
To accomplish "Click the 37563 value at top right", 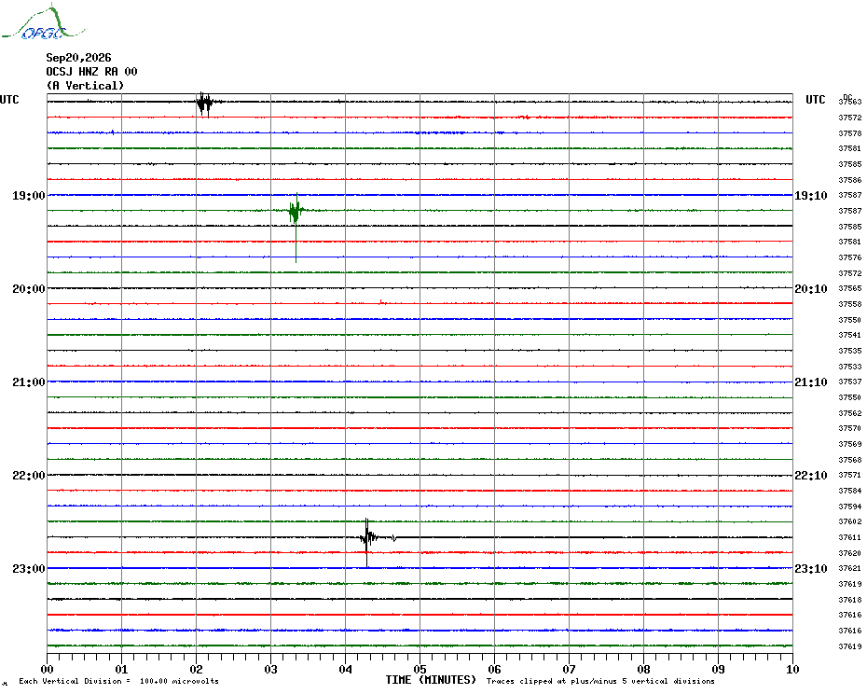I will pyautogui.click(x=850, y=102).
